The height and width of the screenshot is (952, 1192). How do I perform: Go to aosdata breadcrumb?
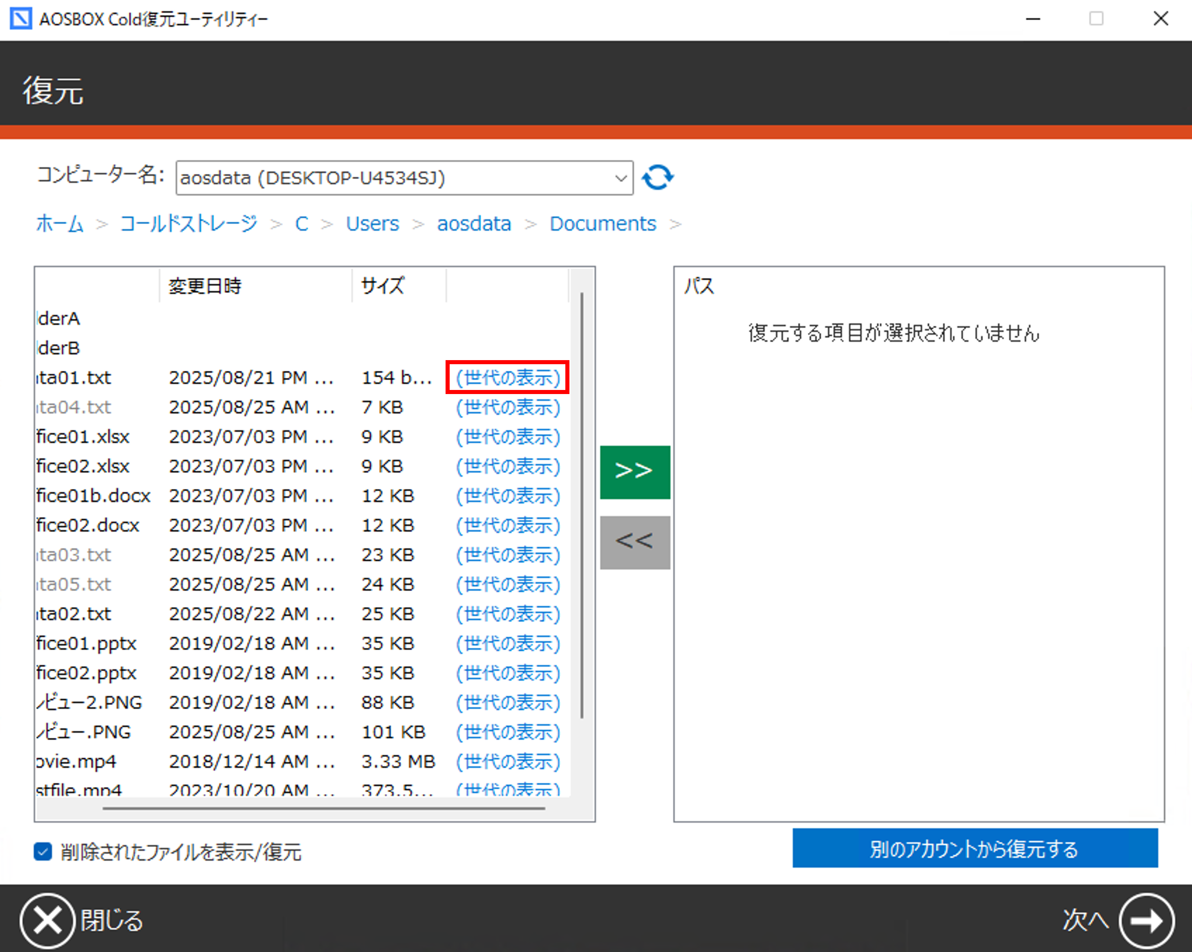point(474,224)
